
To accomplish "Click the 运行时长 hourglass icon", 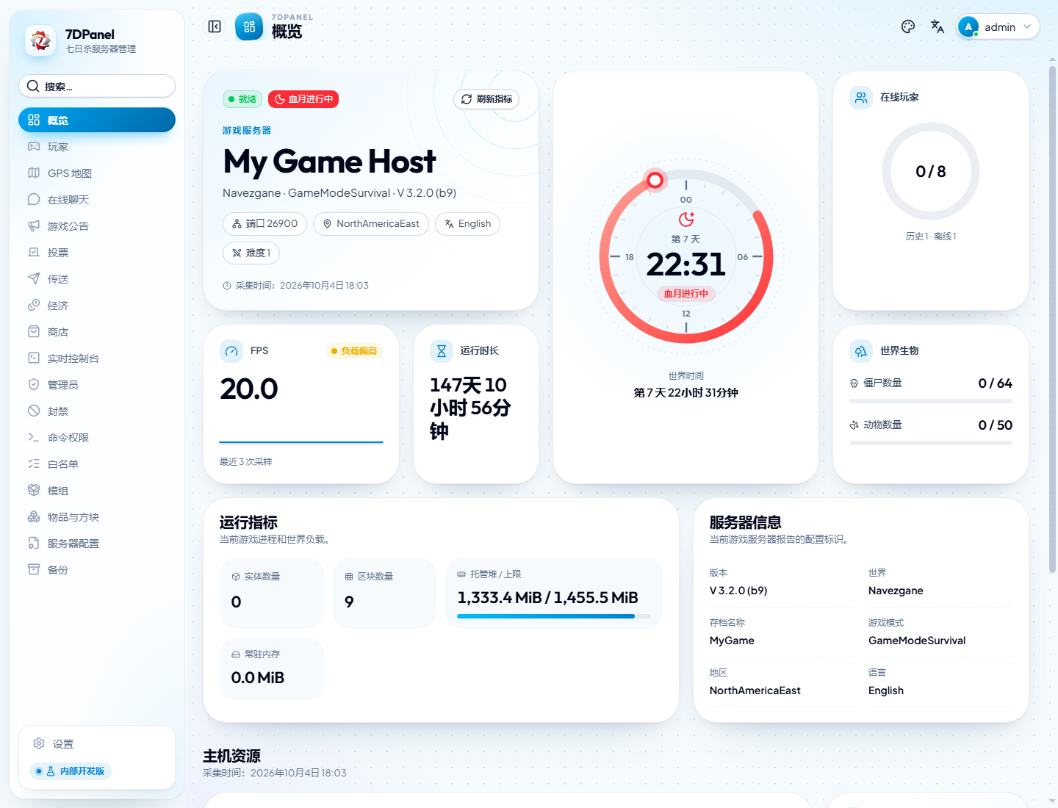I will (x=442, y=351).
